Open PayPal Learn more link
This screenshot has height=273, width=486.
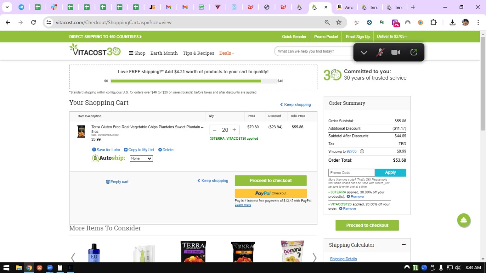pos(243,205)
